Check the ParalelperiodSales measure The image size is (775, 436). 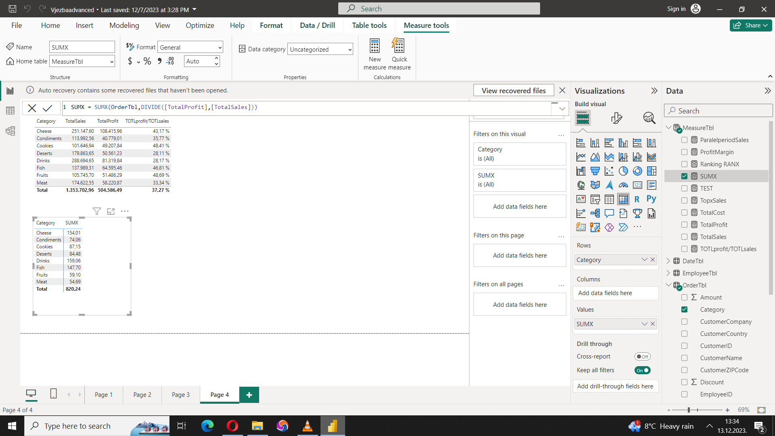pyautogui.click(x=684, y=140)
